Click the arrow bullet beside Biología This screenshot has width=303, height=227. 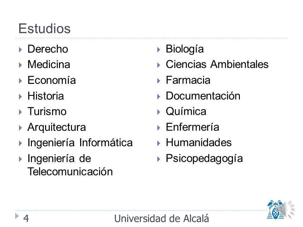click(159, 49)
